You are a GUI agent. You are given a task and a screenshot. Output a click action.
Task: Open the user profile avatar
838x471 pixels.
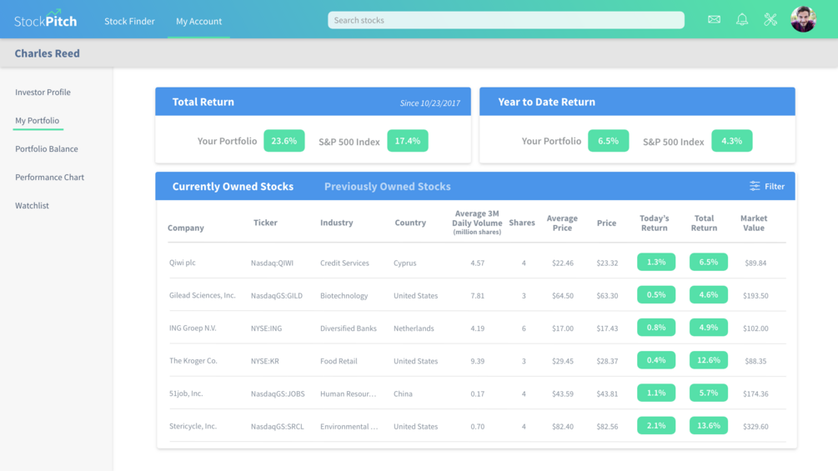pos(803,19)
